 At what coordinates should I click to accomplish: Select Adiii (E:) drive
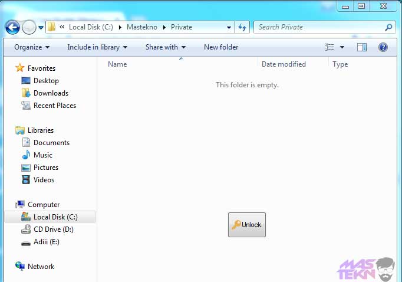[46, 242]
